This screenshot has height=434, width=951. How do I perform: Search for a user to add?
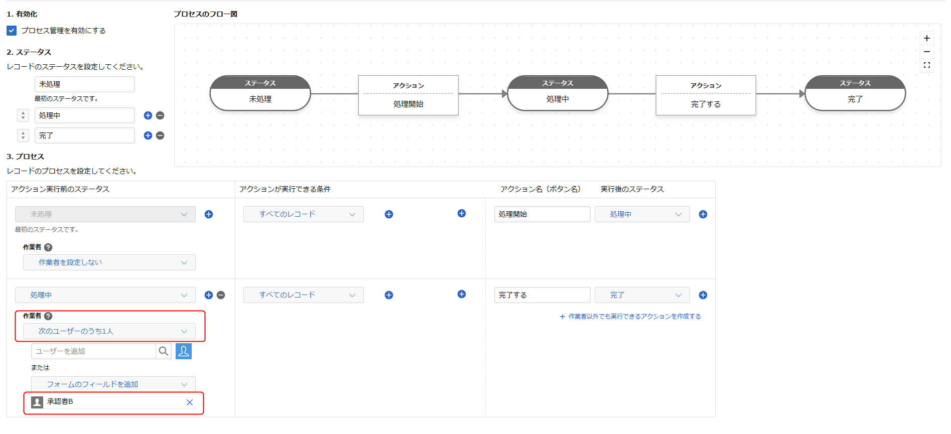pyautogui.click(x=164, y=351)
